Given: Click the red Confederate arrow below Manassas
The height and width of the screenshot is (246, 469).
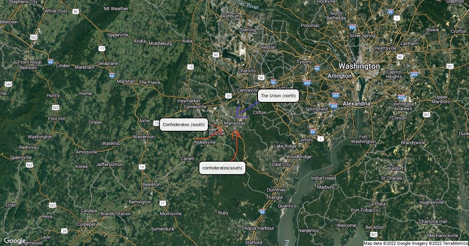Looking at the screenshot, I should 236,145.
